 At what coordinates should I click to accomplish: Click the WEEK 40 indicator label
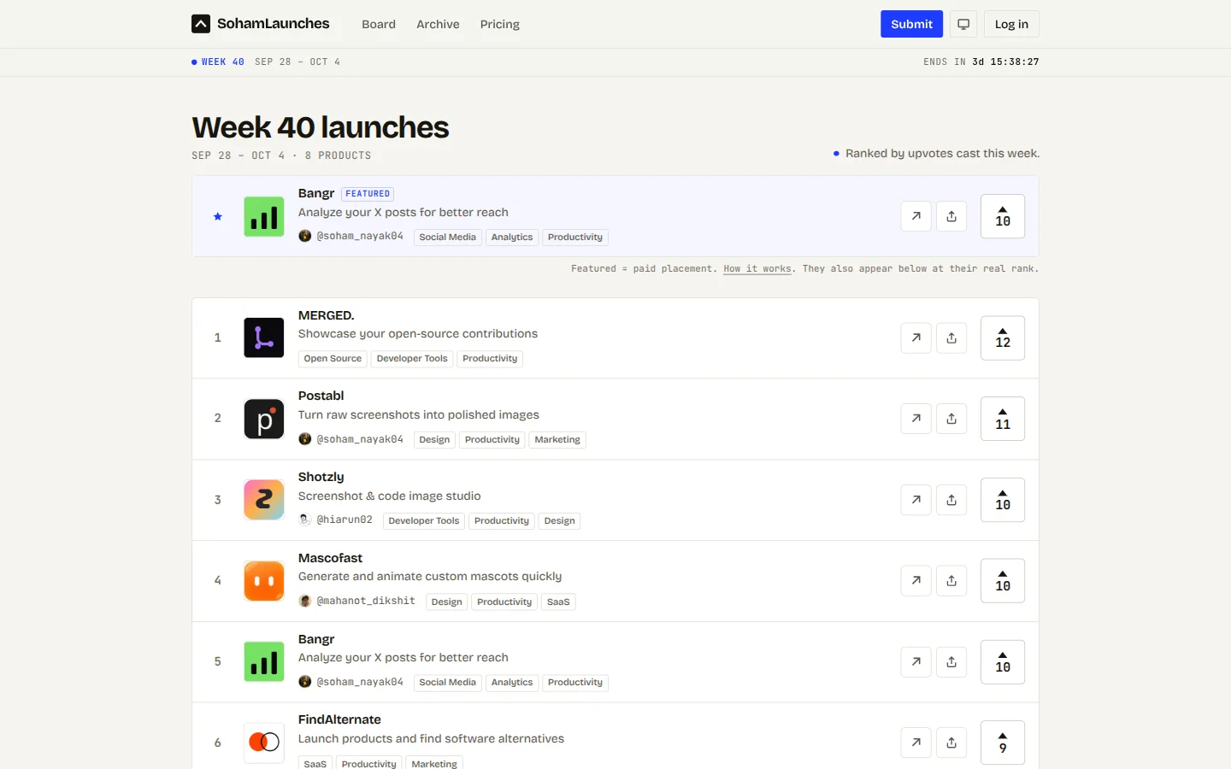[218, 62]
